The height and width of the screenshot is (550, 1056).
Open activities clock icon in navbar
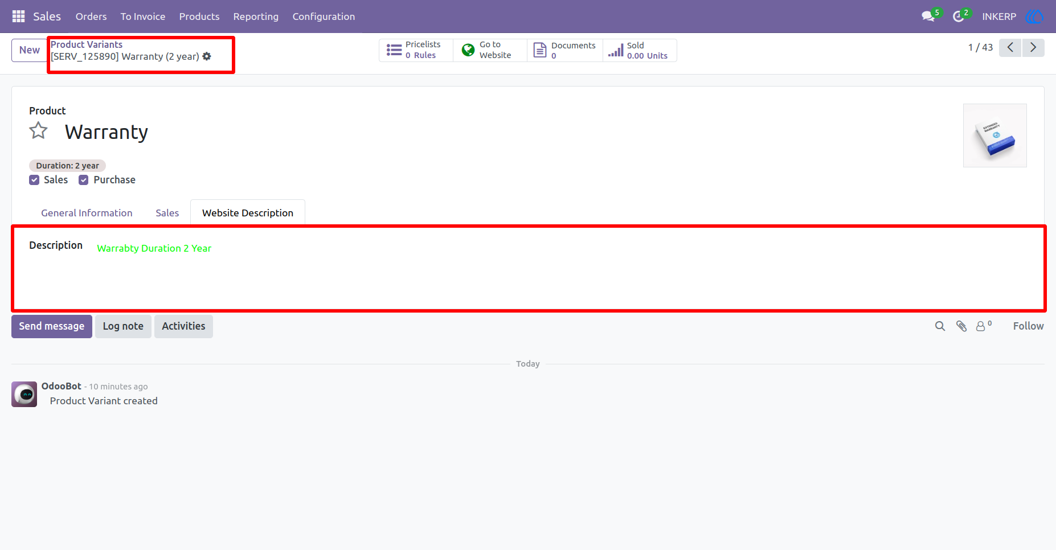959,17
